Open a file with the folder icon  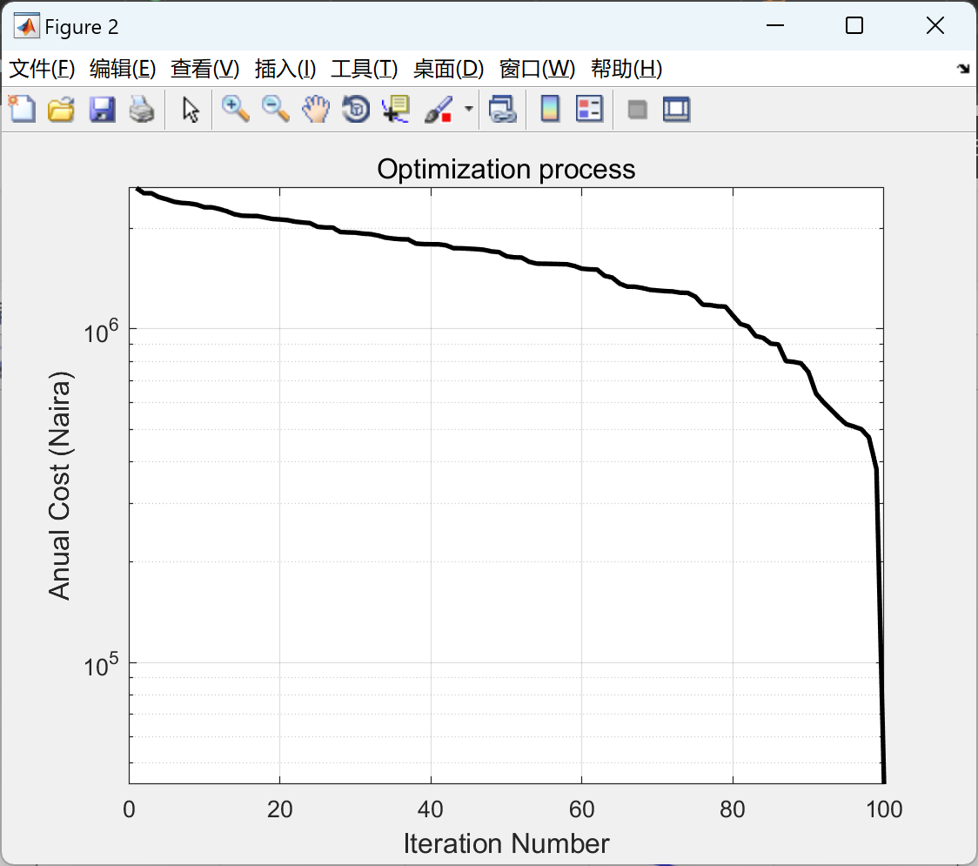pyautogui.click(x=61, y=109)
